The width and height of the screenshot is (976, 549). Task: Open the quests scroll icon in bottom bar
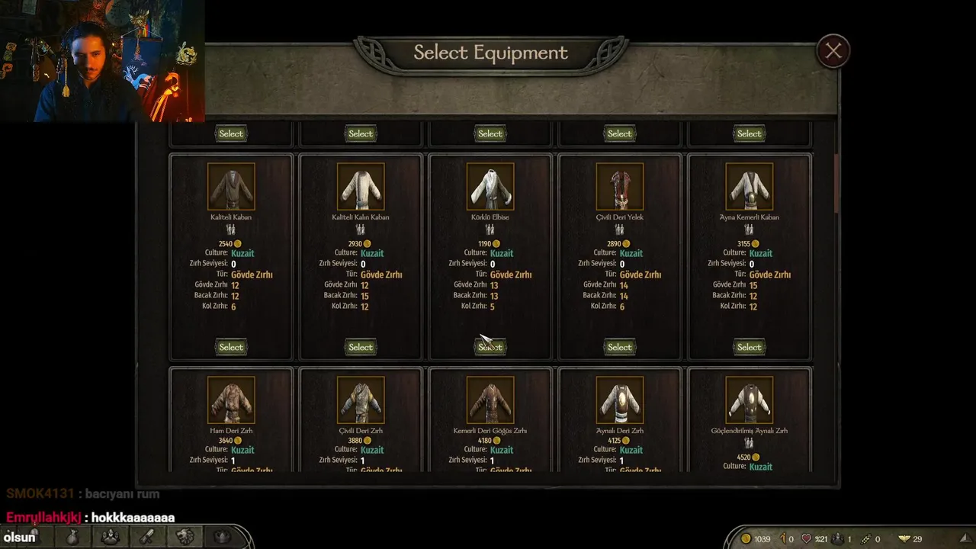pyautogui.click(x=147, y=538)
